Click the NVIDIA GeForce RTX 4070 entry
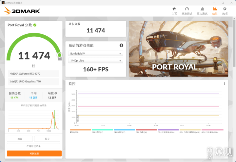Viewport: 236px width, 162px height. [33, 74]
